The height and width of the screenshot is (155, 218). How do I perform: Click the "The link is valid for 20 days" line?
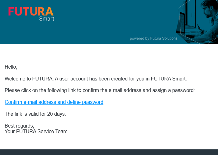[x=35, y=114]
